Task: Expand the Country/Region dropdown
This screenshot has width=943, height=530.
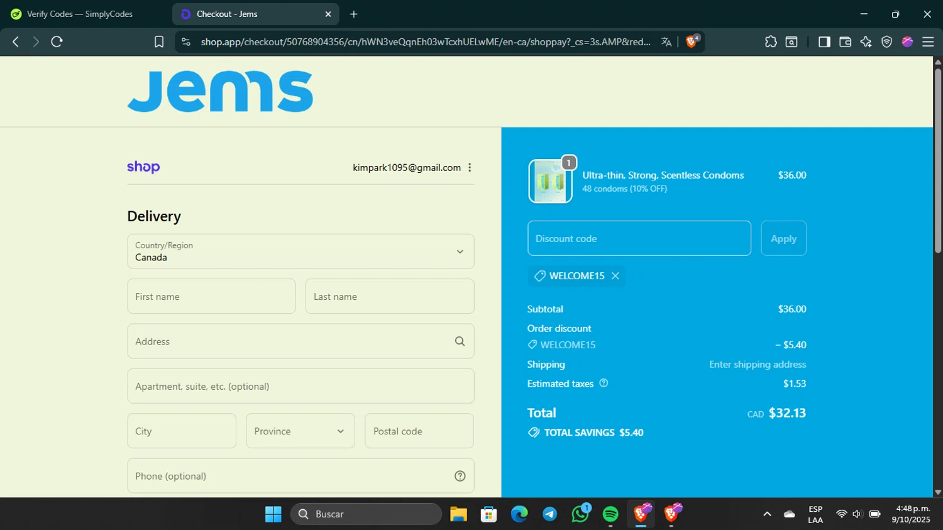Action: (x=301, y=251)
